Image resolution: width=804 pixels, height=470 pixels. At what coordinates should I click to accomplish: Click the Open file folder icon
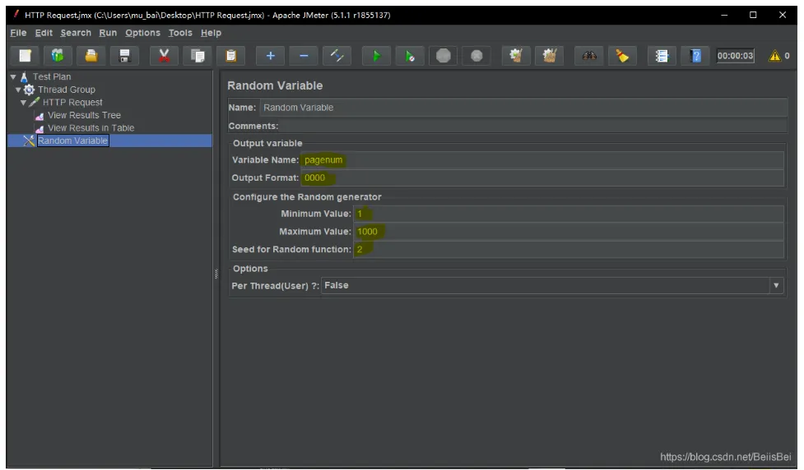pyautogui.click(x=91, y=56)
